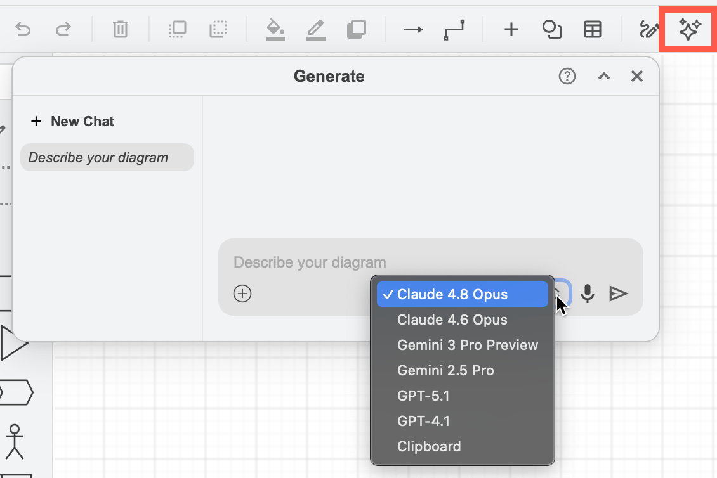The height and width of the screenshot is (478, 717).
Task: Start a New Chat
Action: tap(72, 121)
